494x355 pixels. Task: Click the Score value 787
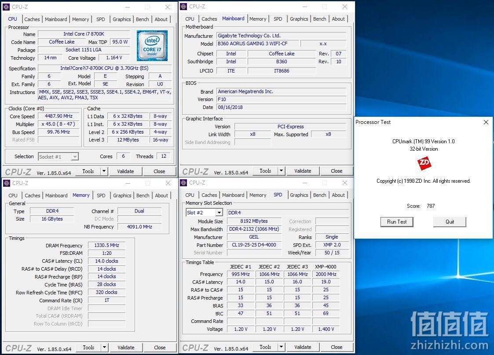(x=431, y=206)
